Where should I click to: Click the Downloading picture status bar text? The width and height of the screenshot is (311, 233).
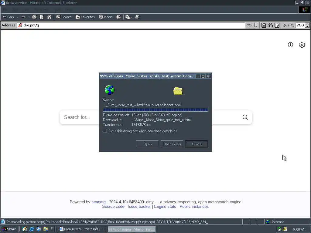tap(107, 222)
